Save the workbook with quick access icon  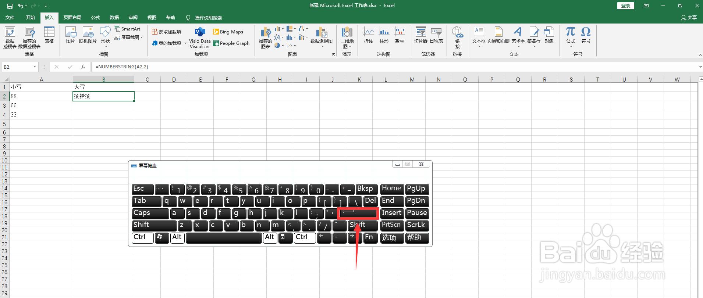(x=10, y=6)
